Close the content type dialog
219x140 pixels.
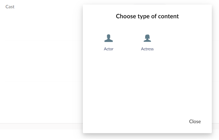point(195,121)
